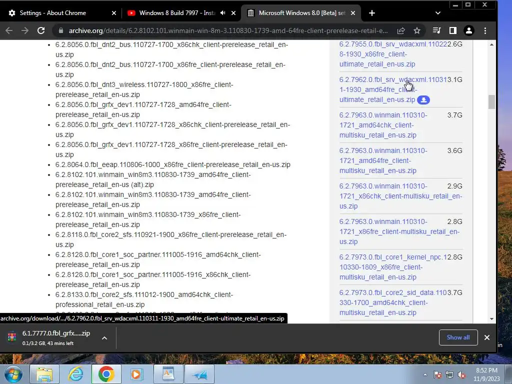Image resolution: width=512 pixels, height=384 pixels.
Task: Go forward to next page
Action: (25, 30)
